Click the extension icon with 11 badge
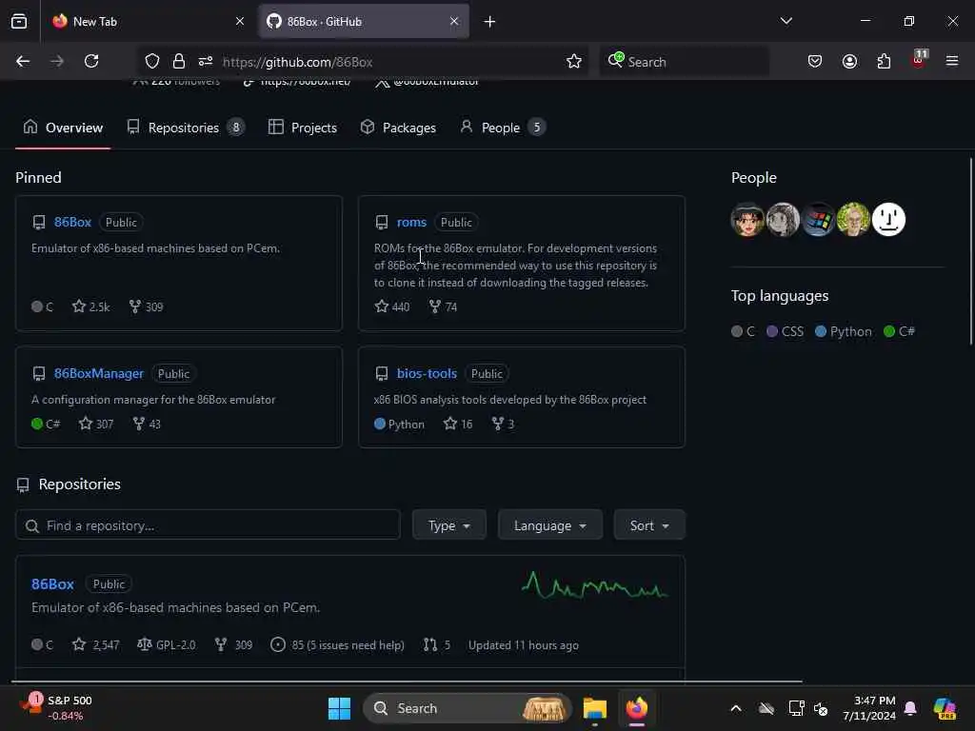Image resolution: width=975 pixels, height=731 pixels. click(x=919, y=60)
